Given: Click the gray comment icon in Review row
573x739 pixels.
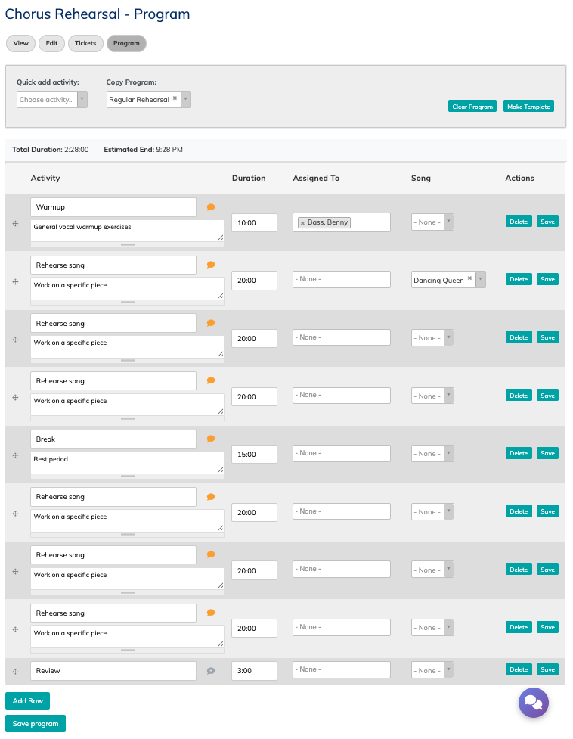Looking at the screenshot, I should (211, 671).
